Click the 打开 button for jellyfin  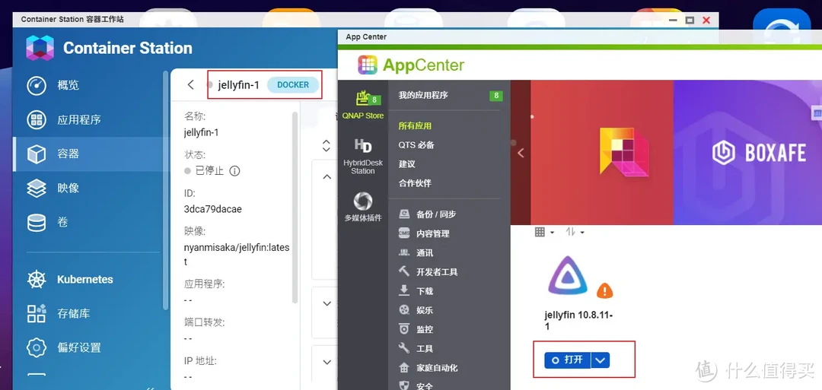pos(567,360)
